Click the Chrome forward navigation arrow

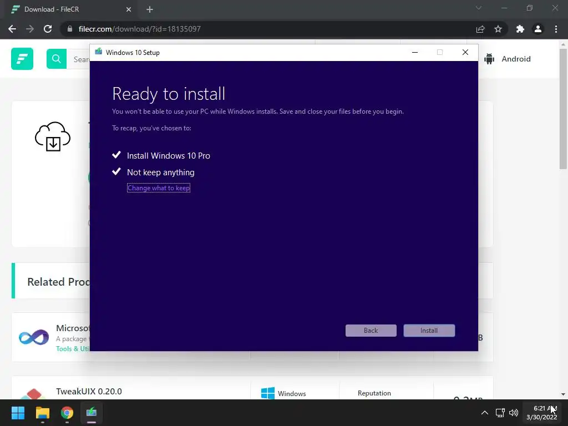[30, 29]
